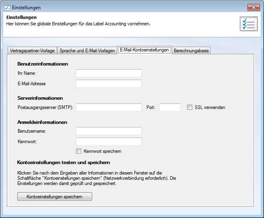Click the E-Mail-Adresse label
The width and height of the screenshot is (264, 218).
[31, 84]
